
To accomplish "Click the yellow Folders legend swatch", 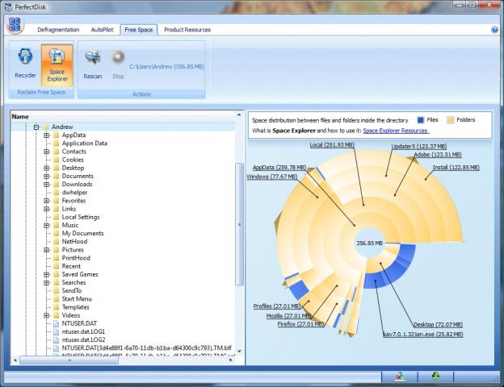I will [x=450, y=120].
